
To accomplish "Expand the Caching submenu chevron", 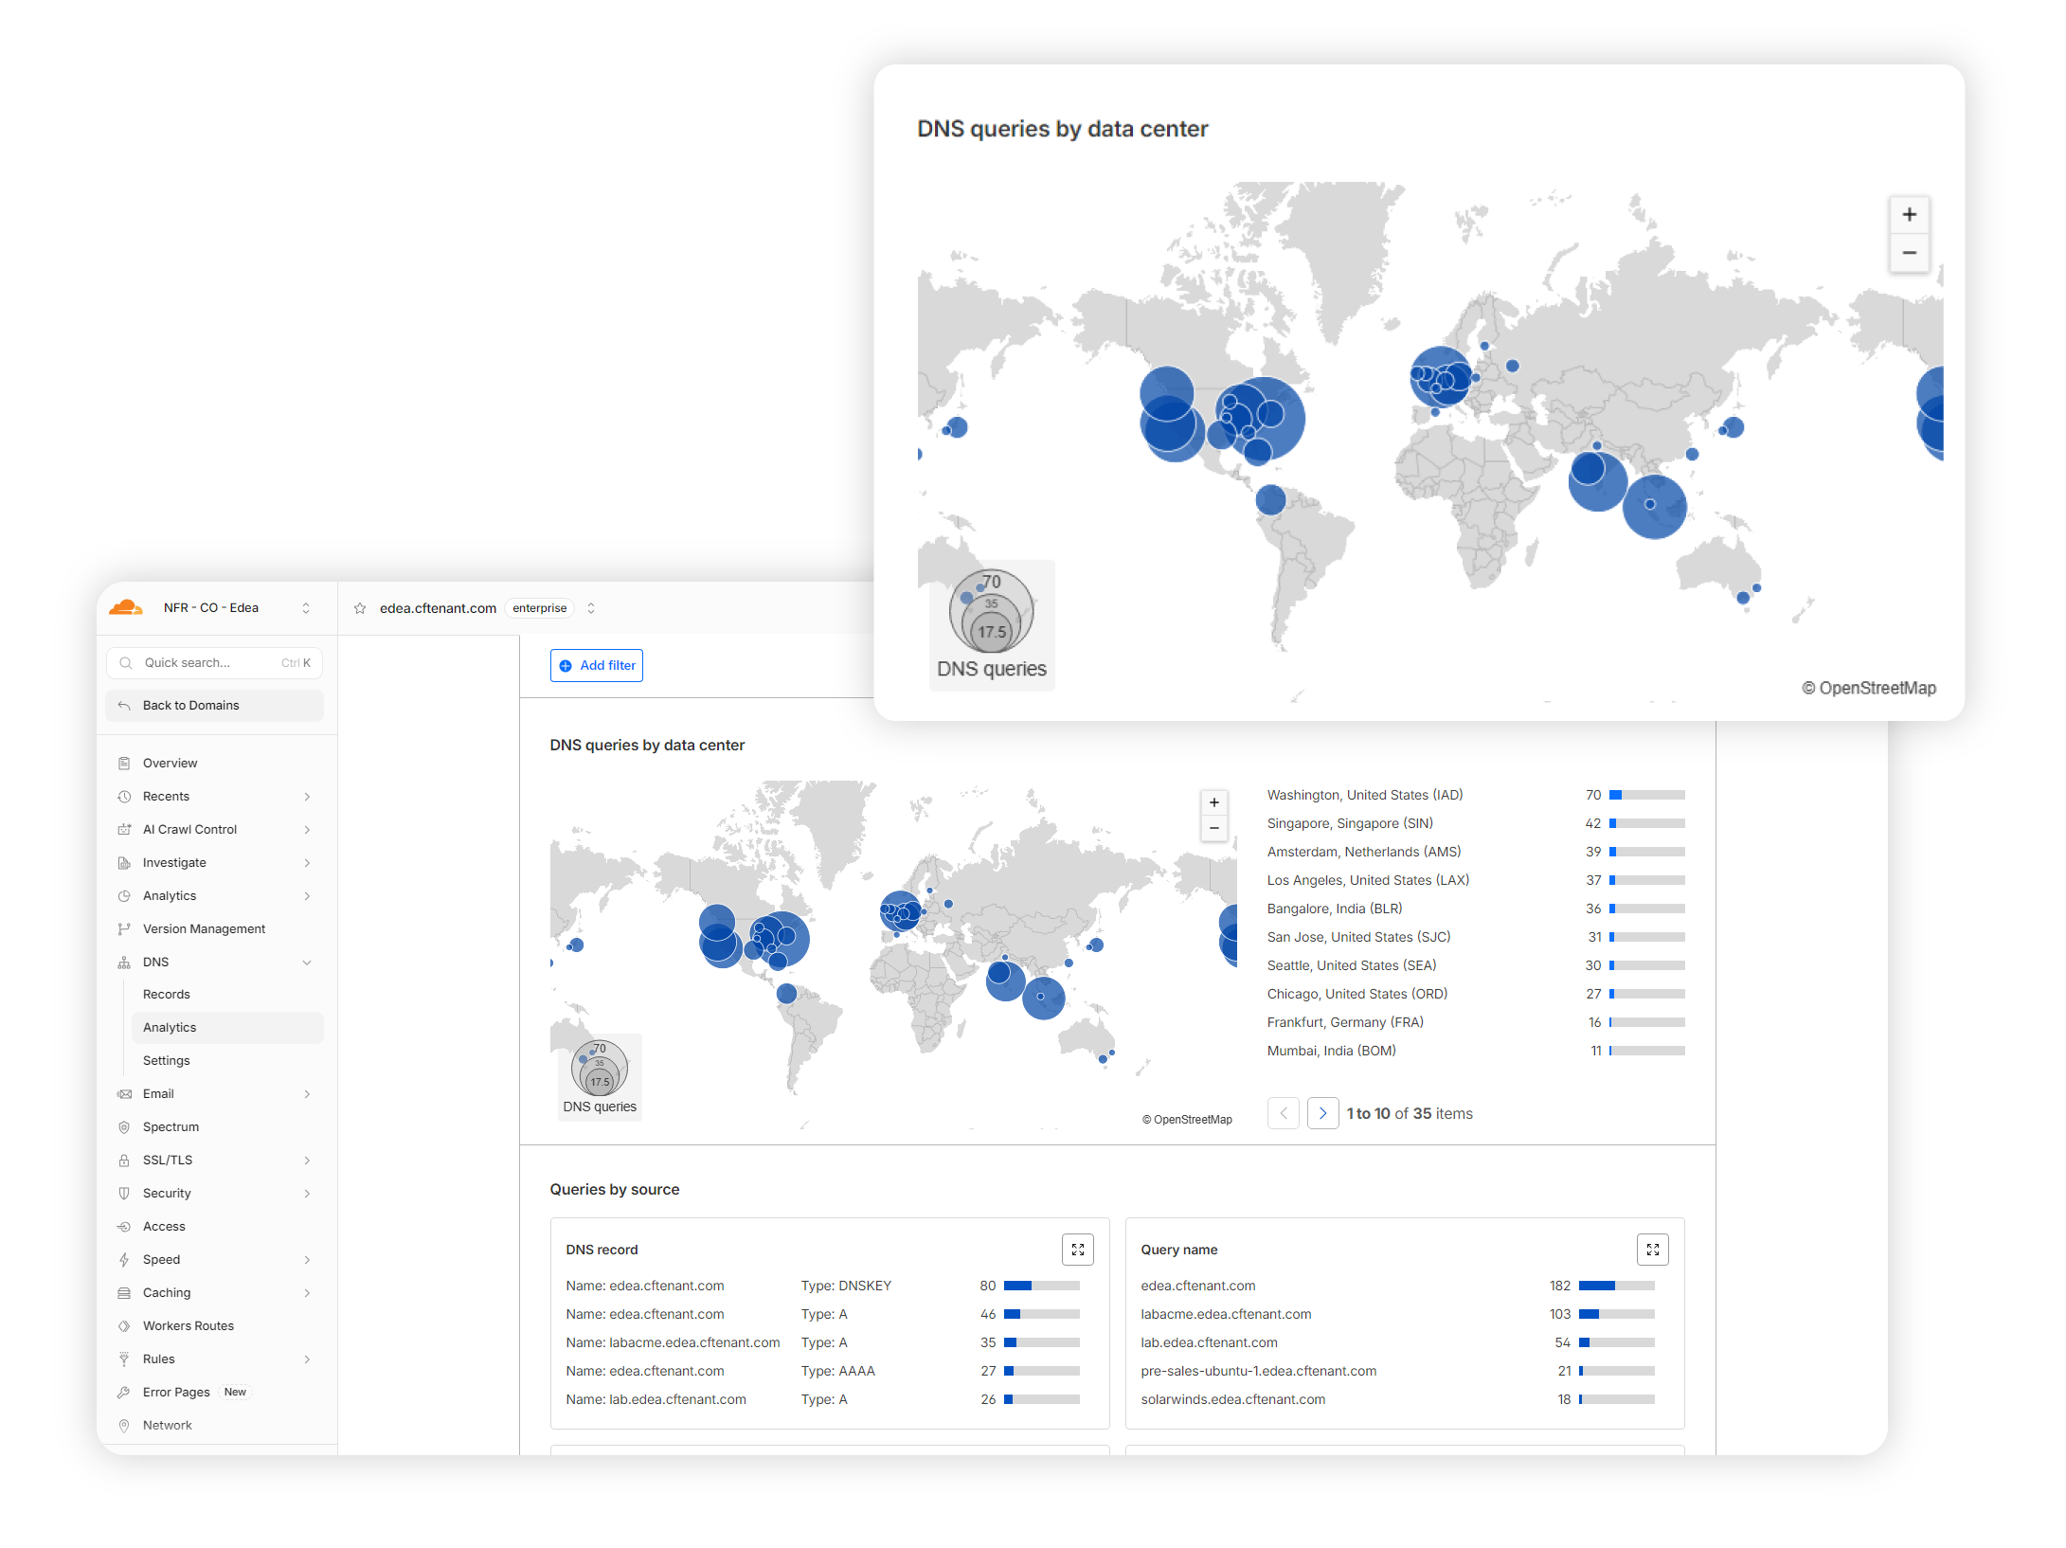I will click(x=307, y=1292).
